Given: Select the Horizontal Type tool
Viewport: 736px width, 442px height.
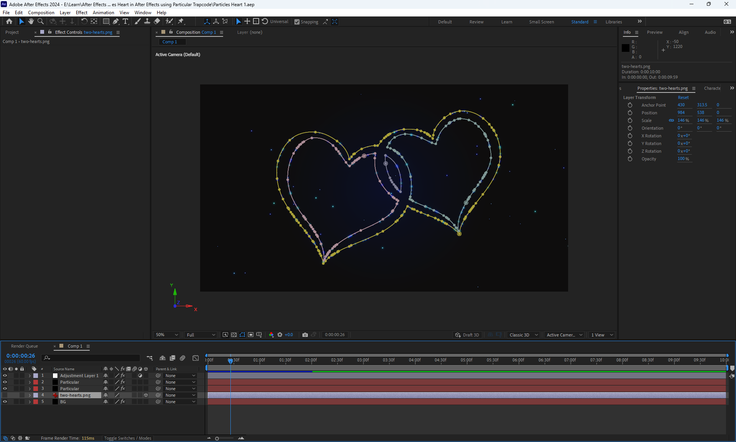Looking at the screenshot, I should (x=125, y=21).
